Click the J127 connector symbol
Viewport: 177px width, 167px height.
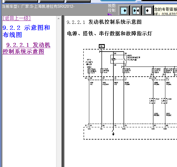pyautogui.click(x=152, y=101)
